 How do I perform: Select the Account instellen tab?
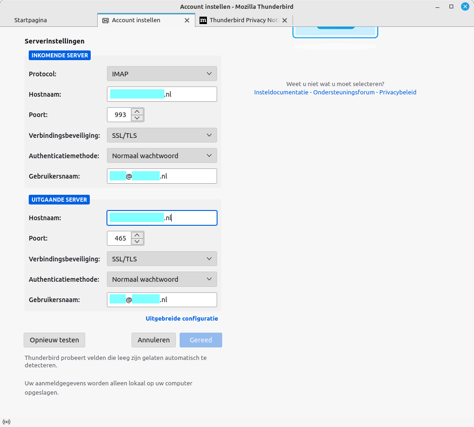coord(139,20)
